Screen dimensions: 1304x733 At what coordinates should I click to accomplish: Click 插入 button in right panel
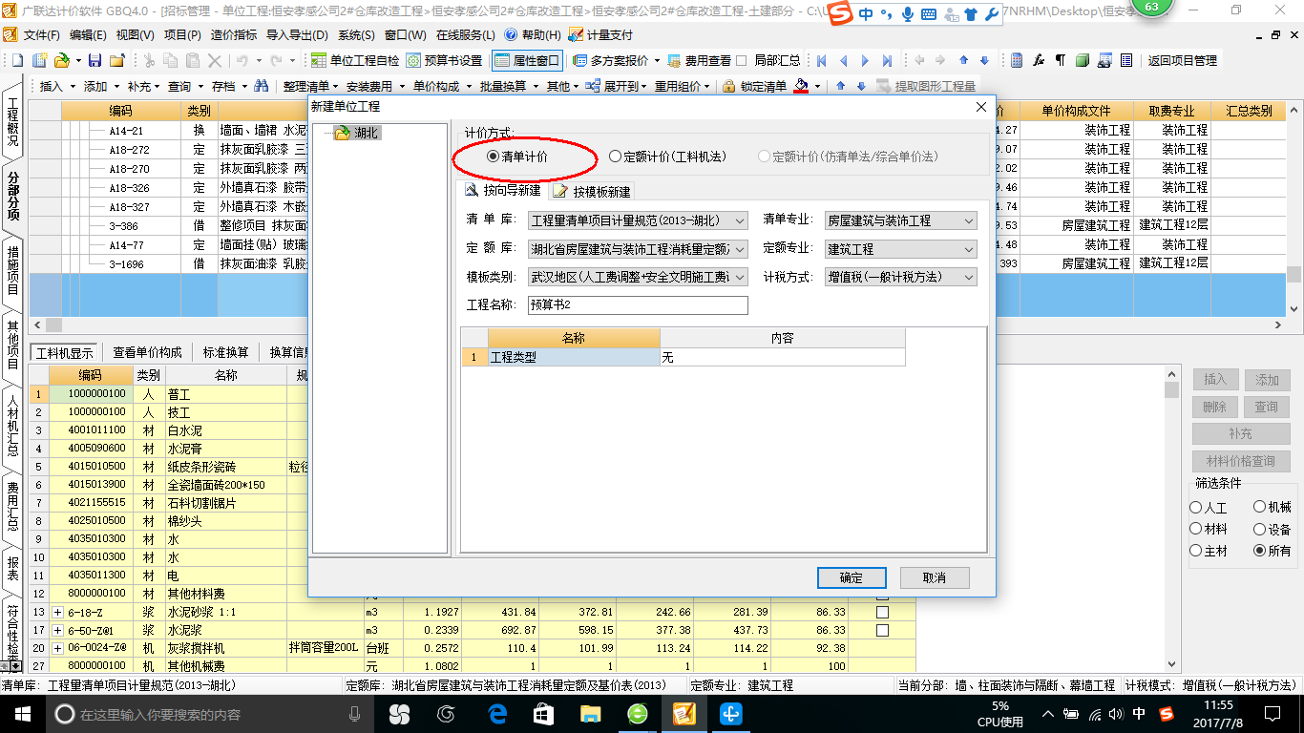(1215, 380)
